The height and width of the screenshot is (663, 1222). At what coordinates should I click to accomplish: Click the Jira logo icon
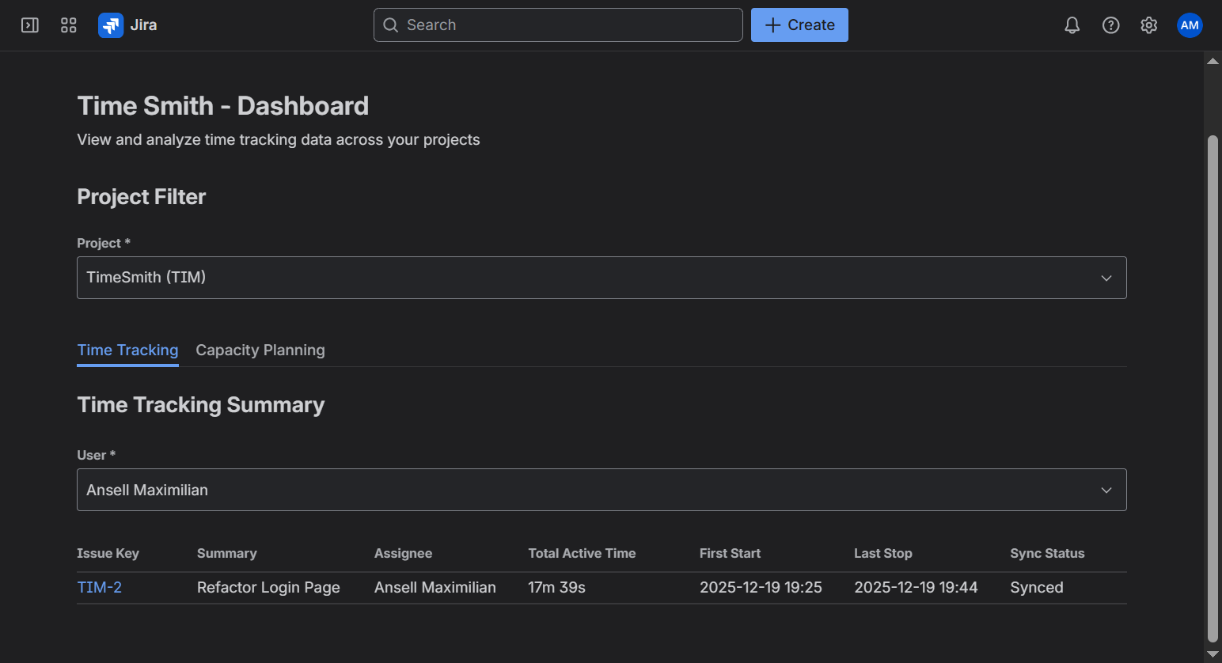(x=110, y=25)
